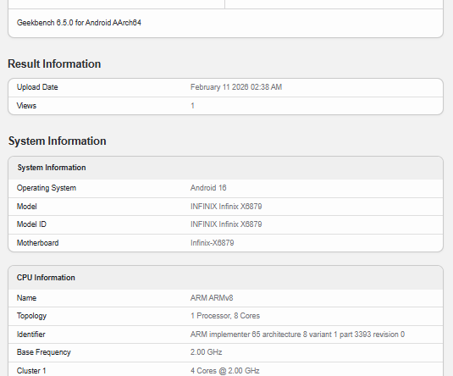Select the Upload Date label
This screenshot has height=376, width=453.
pos(37,87)
